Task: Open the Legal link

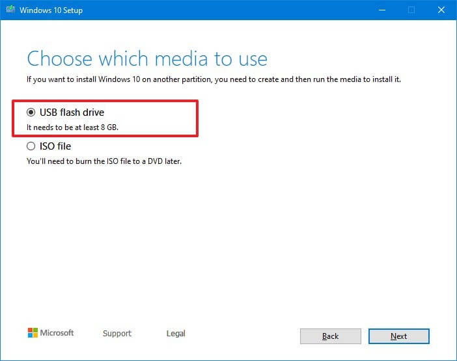Action: click(x=176, y=334)
